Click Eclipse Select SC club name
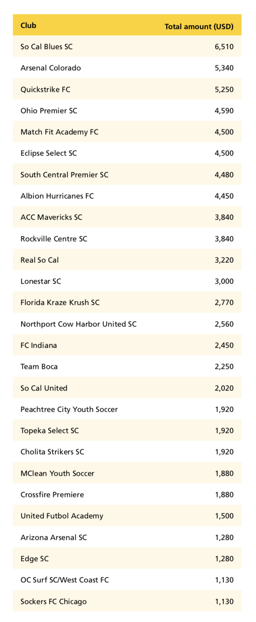Screen dimensions: 256x622 pyautogui.click(x=49, y=153)
